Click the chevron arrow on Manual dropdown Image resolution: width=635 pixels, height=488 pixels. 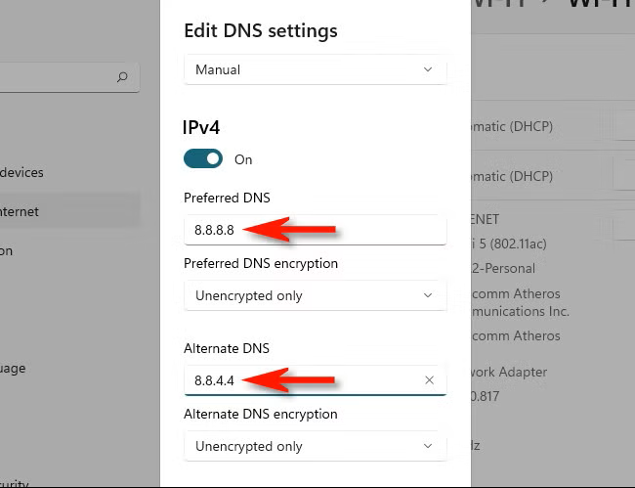pyautogui.click(x=428, y=69)
